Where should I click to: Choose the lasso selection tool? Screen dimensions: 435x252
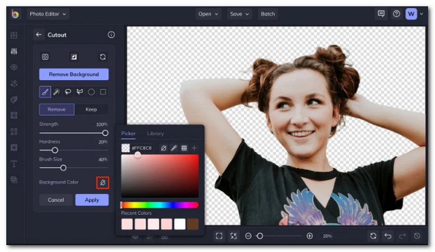pyautogui.click(x=68, y=92)
